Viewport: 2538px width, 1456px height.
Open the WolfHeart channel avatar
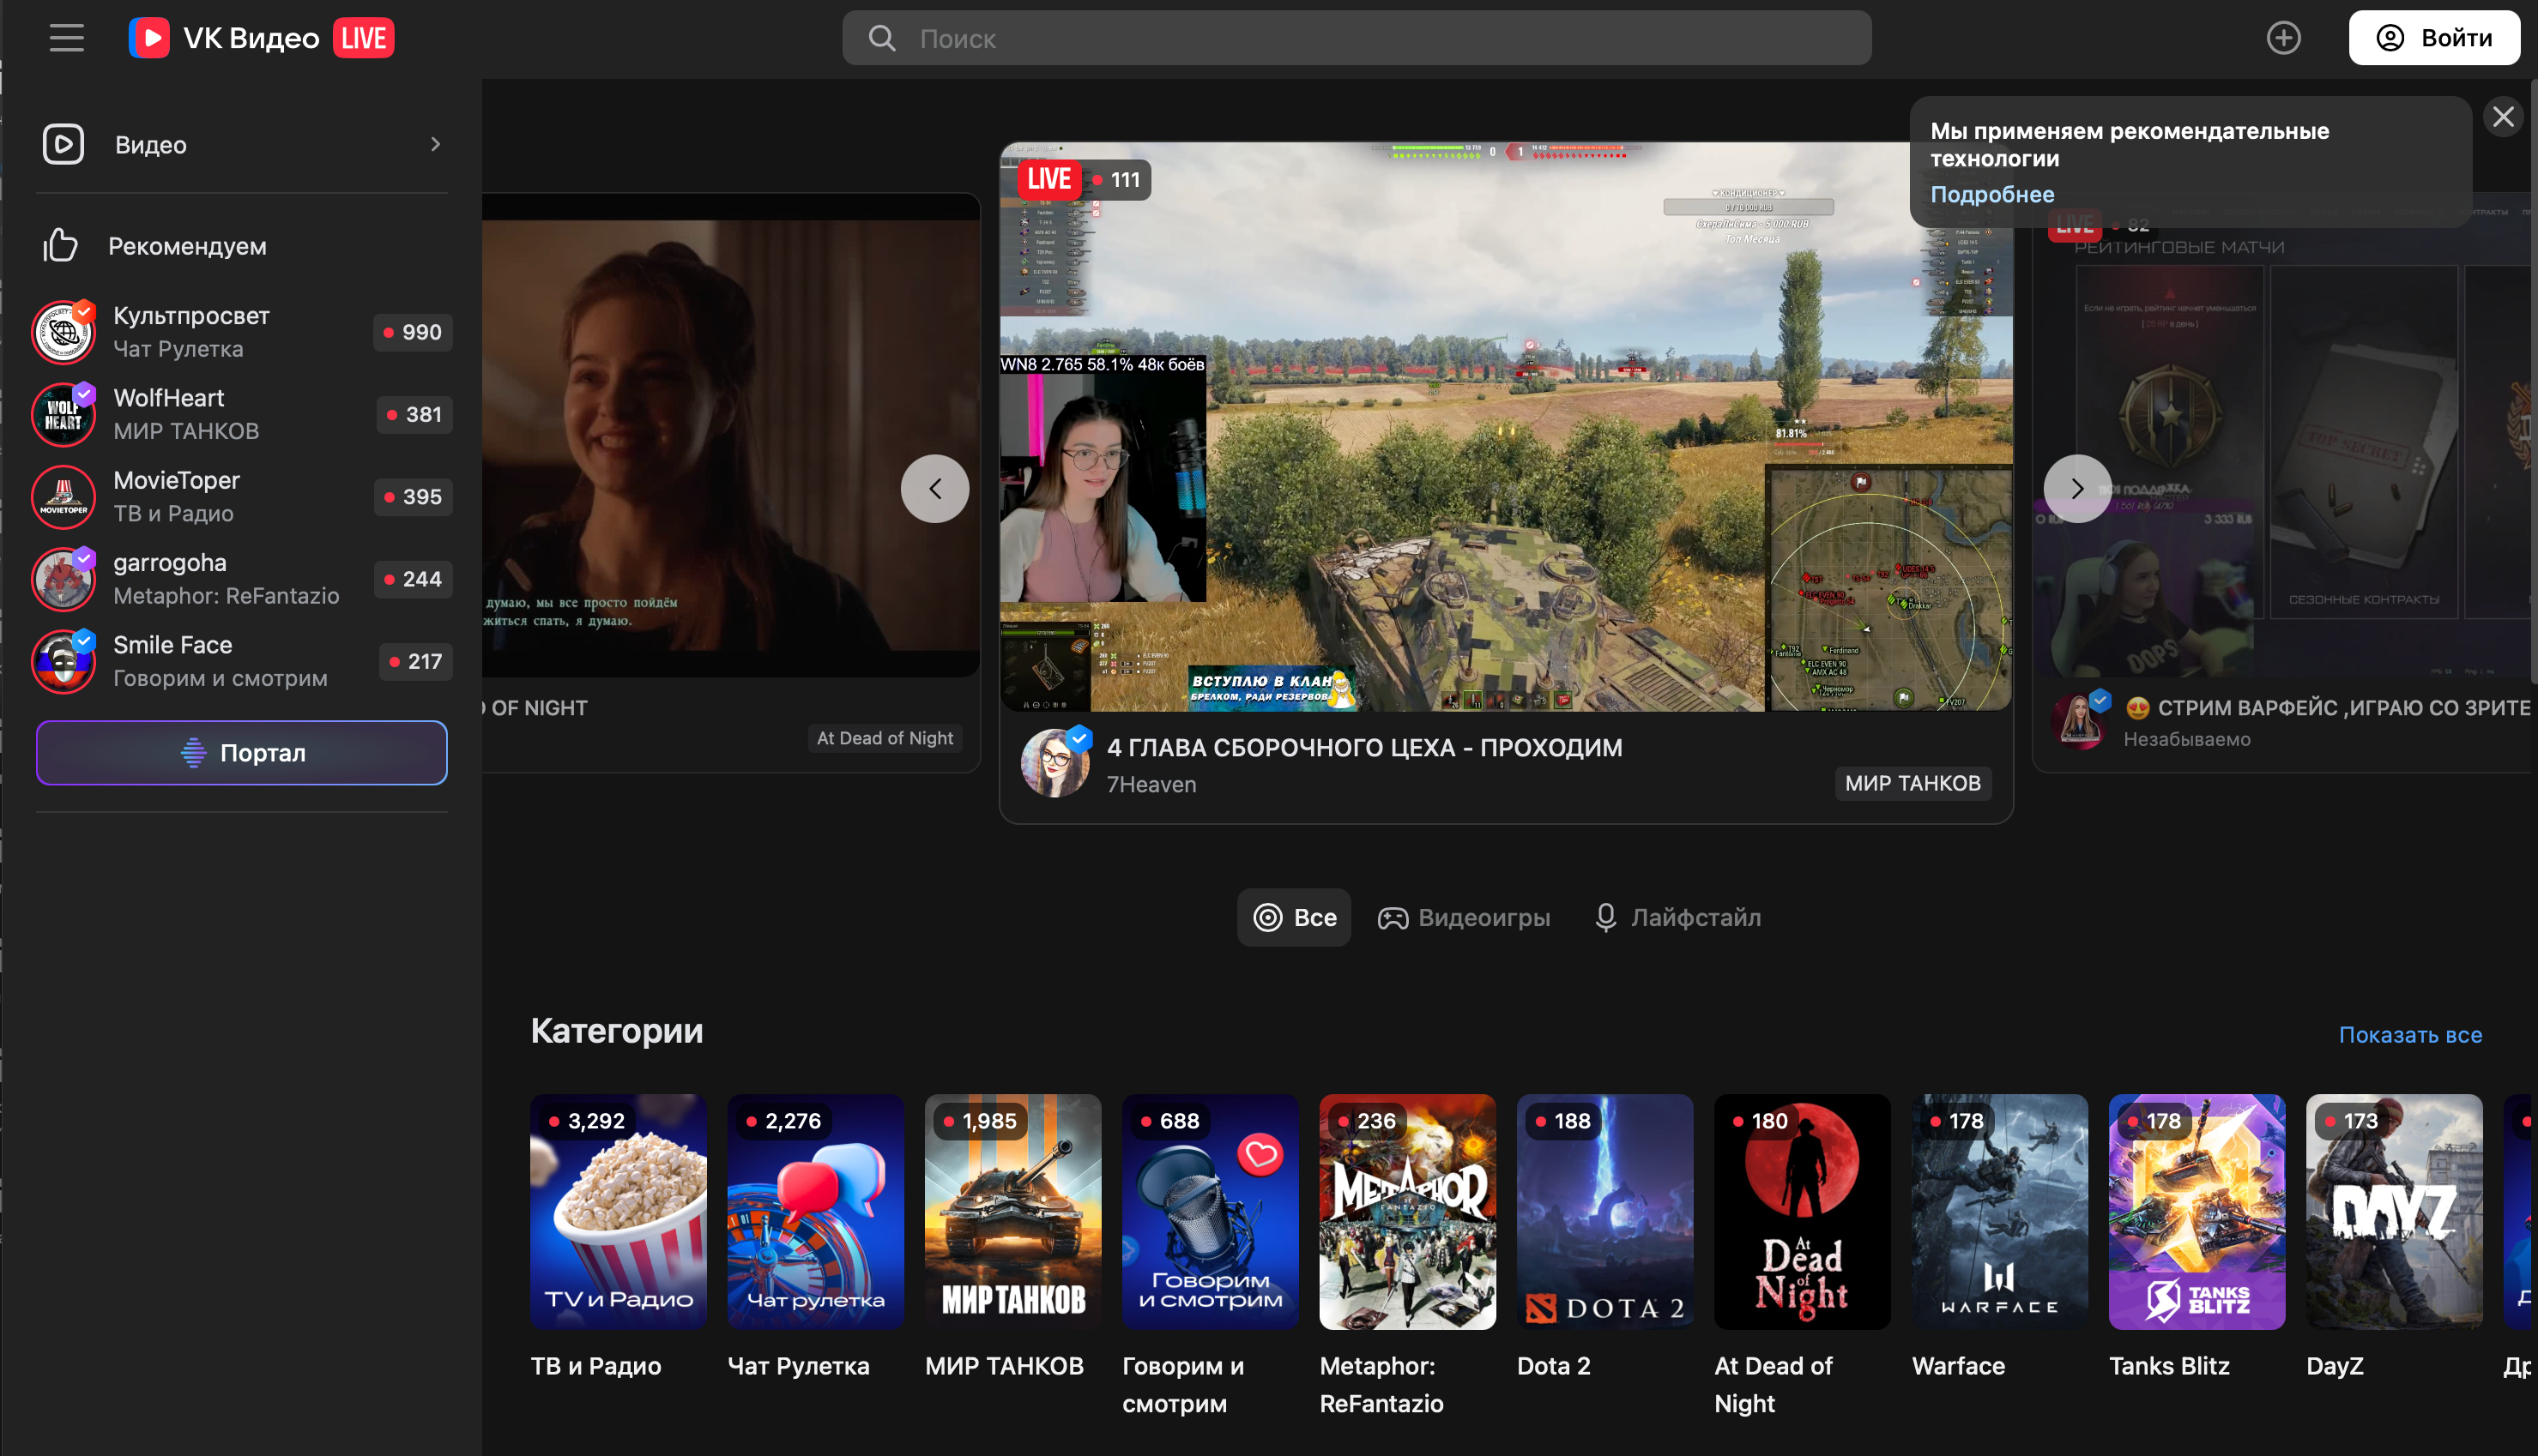click(x=63, y=414)
